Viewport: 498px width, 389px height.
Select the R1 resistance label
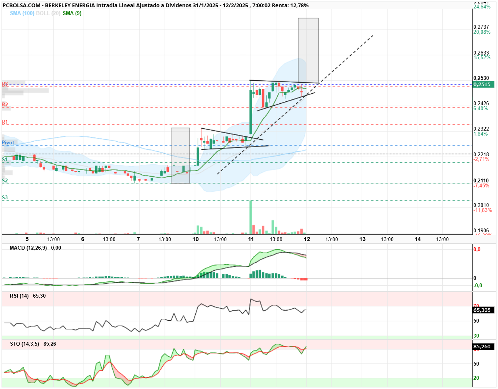[5, 122]
